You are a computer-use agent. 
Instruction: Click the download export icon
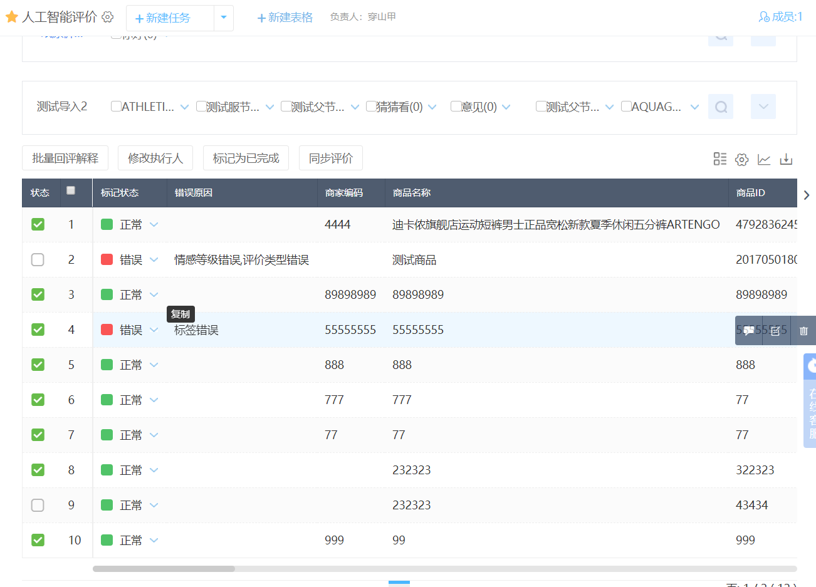click(786, 159)
